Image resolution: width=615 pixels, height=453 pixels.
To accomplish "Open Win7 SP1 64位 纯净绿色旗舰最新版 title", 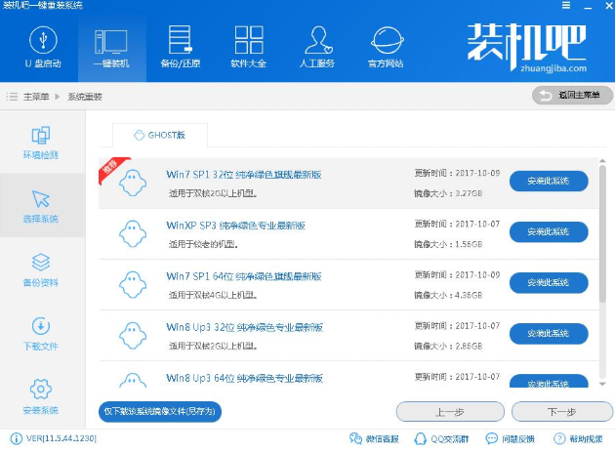I will (244, 276).
